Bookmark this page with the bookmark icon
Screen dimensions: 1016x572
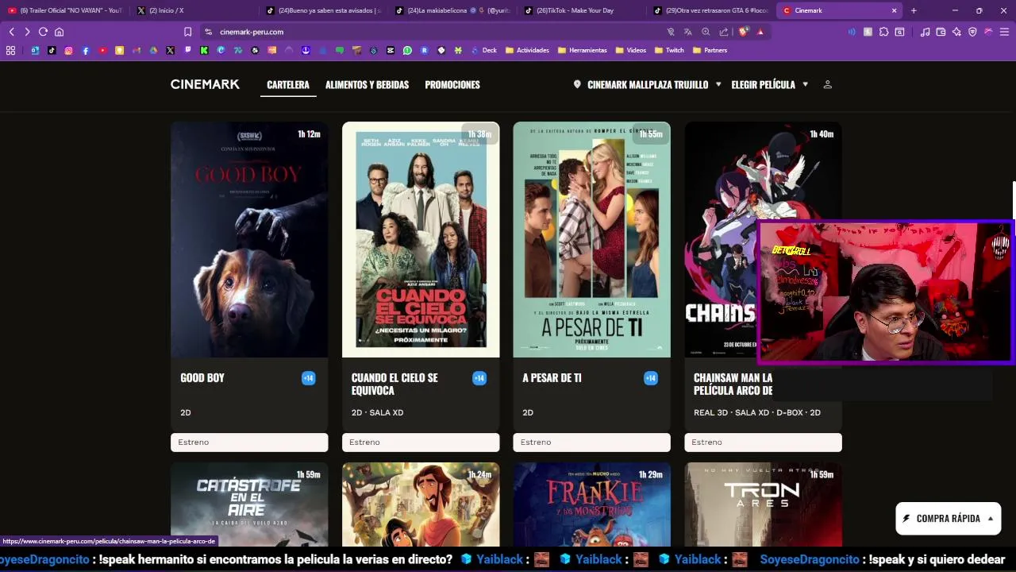pos(187,32)
